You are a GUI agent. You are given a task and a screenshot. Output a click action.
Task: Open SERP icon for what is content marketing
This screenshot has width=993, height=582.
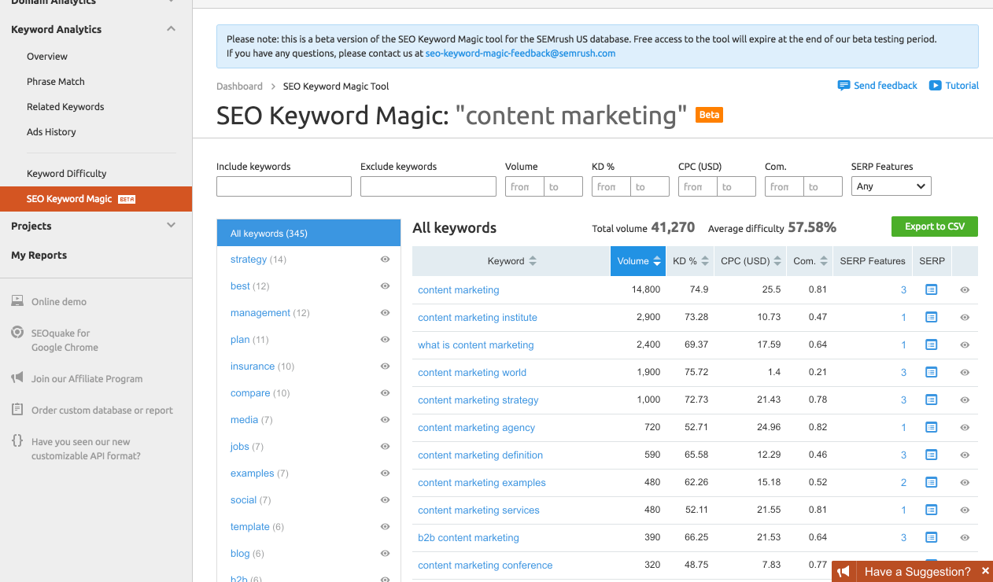[x=932, y=344]
